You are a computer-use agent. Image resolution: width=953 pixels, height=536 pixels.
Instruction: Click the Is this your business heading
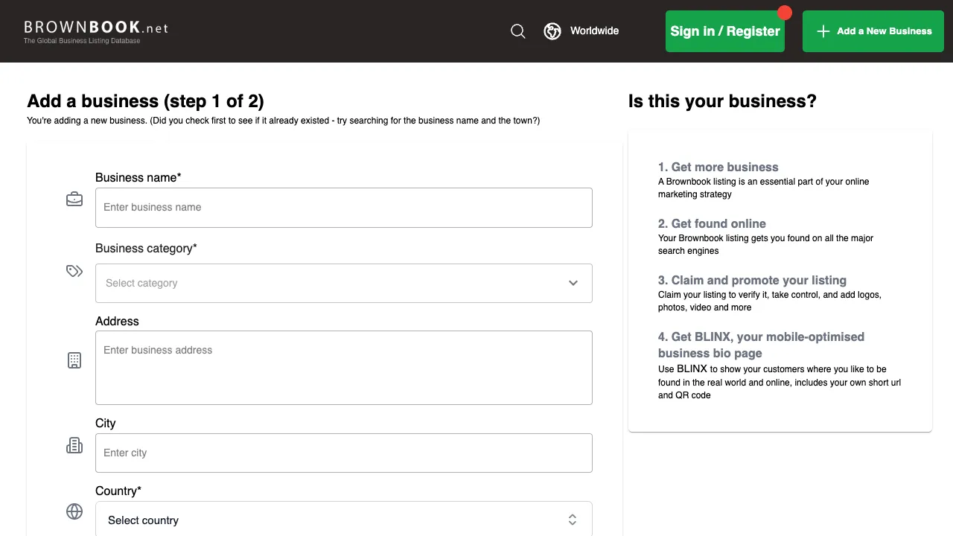coord(722,101)
